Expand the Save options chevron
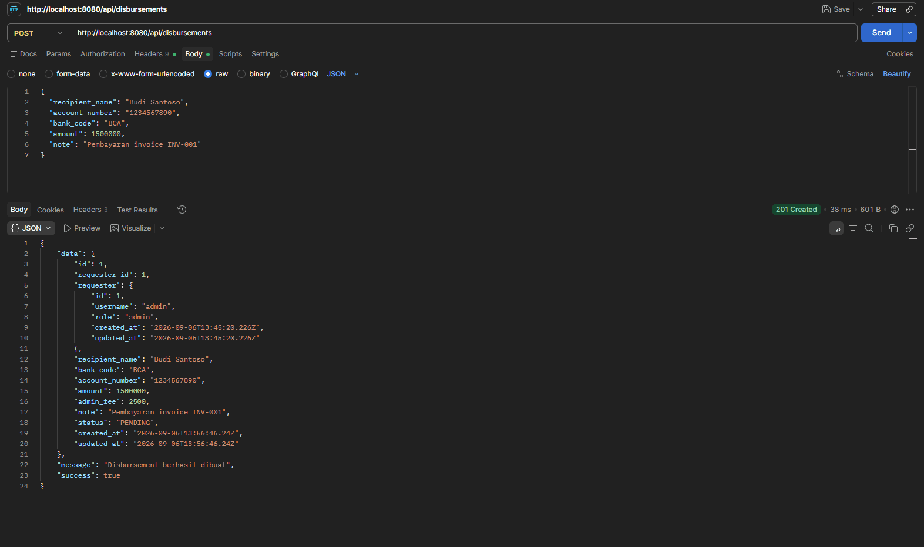The height and width of the screenshot is (547, 924). click(x=861, y=9)
